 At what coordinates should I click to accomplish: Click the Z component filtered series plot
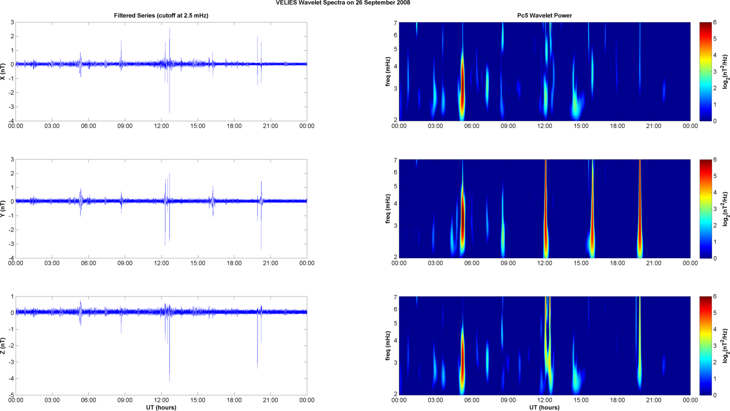point(161,346)
